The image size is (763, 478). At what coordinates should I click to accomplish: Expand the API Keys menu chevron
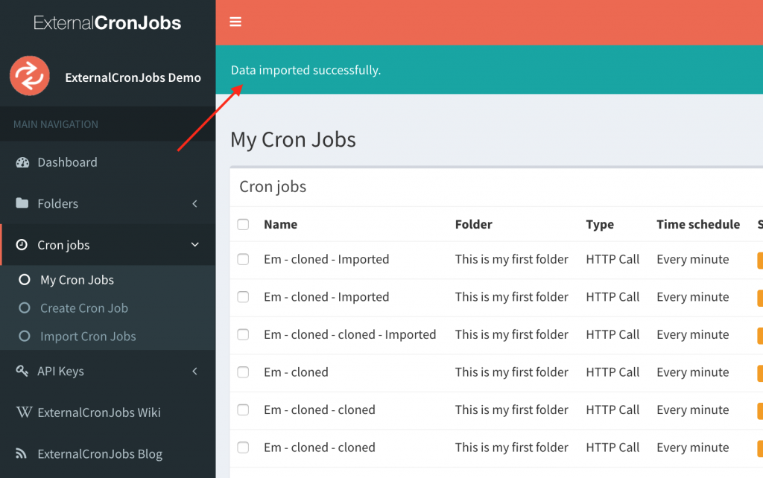[194, 371]
